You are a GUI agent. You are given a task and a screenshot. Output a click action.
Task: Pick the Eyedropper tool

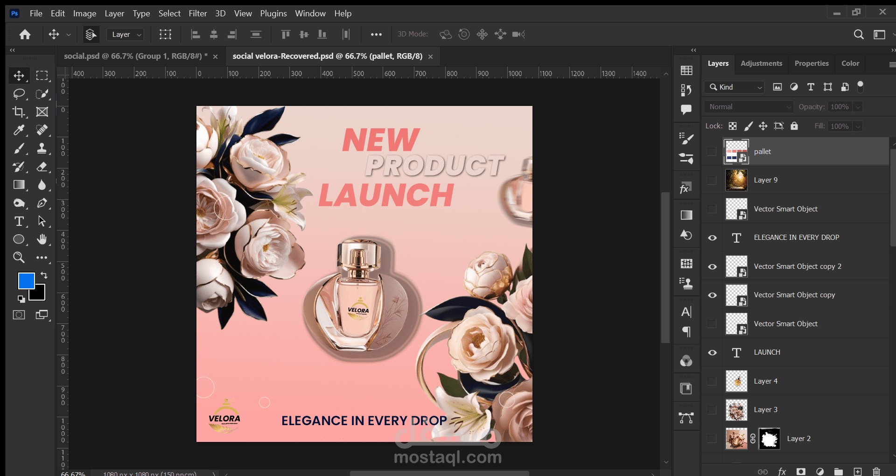(19, 130)
